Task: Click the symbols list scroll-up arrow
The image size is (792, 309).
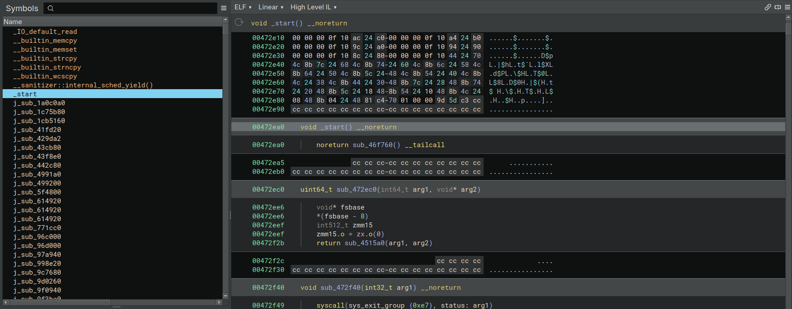Action: click(226, 20)
